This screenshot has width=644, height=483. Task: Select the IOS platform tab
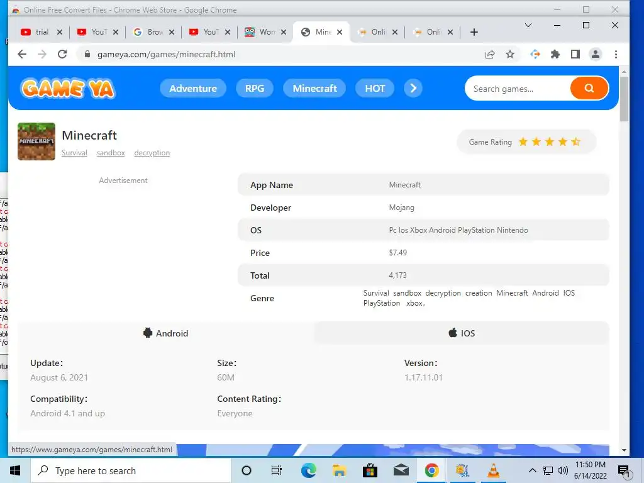462,333
